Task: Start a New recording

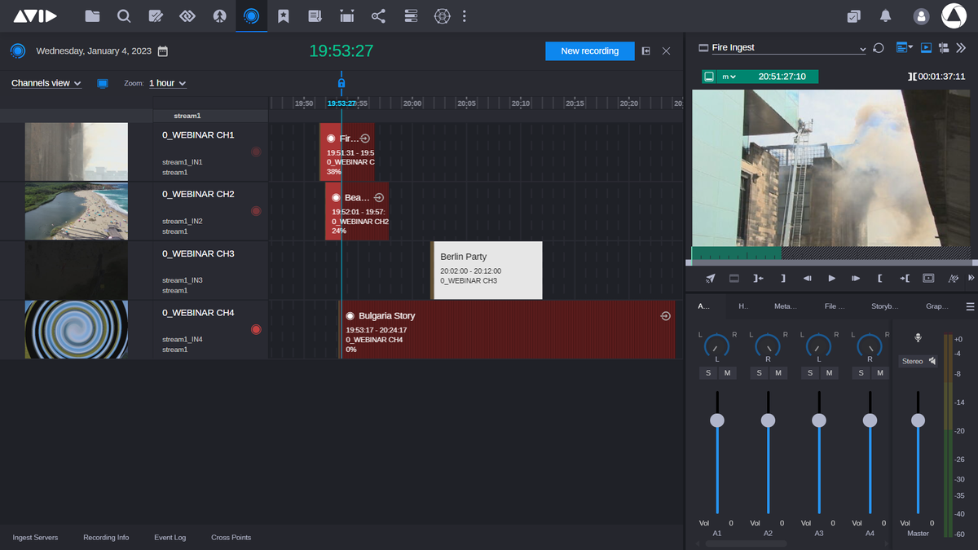Action: tap(589, 51)
